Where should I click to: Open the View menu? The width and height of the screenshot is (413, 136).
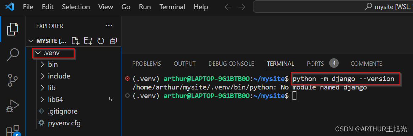point(106,7)
